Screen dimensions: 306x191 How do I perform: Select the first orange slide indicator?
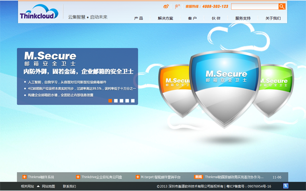[x=110, y=101]
